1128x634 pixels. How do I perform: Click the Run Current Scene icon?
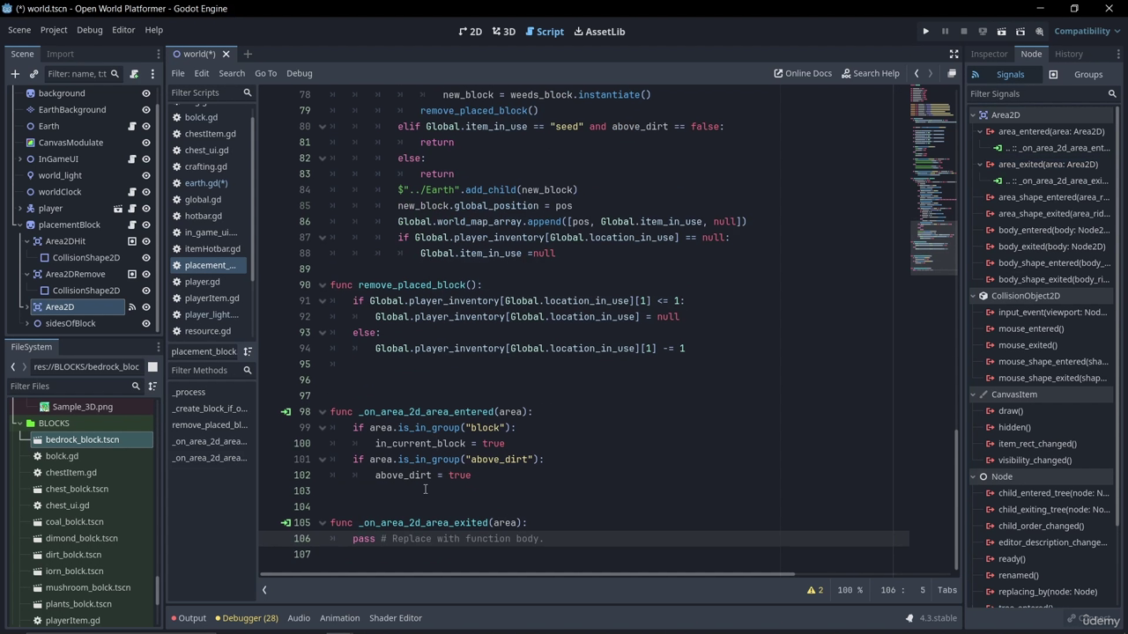point(1001,32)
